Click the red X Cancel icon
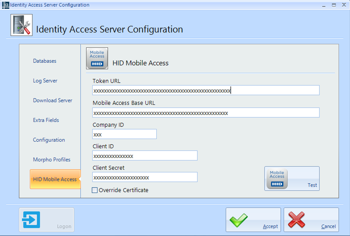350x236 pixels. click(296, 220)
